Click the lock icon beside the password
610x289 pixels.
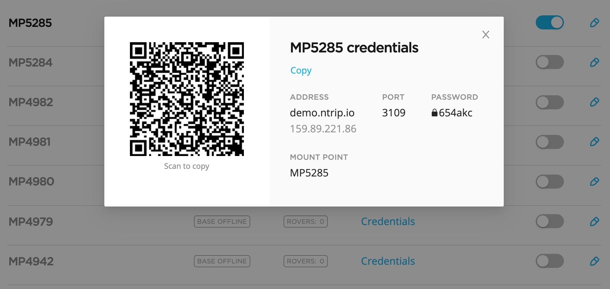pos(434,113)
